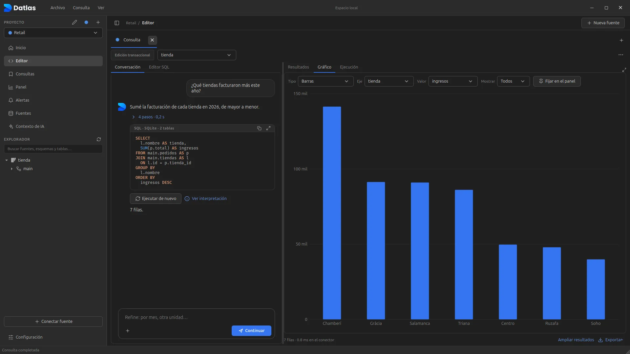Copy the SQL code block

pos(259,128)
